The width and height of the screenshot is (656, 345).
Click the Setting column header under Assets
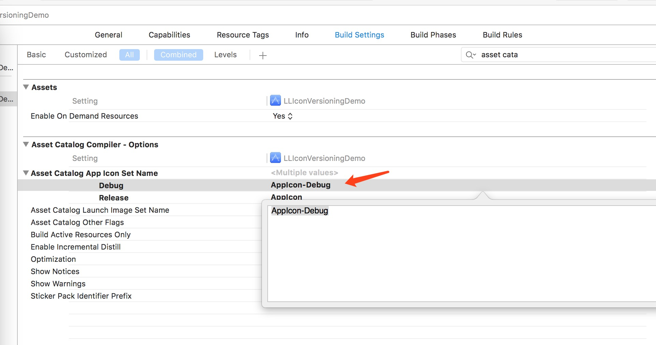pyautogui.click(x=85, y=101)
